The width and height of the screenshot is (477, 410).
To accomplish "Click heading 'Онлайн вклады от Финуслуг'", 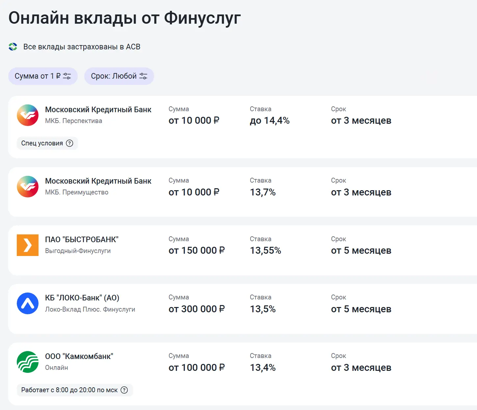I will pos(124,18).
